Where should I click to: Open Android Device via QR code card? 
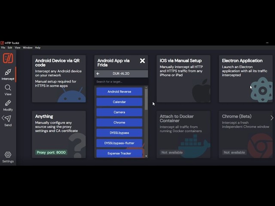point(59,79)
